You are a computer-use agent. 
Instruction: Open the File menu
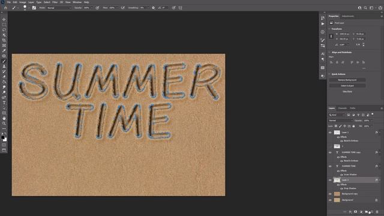tap(8, 2)
